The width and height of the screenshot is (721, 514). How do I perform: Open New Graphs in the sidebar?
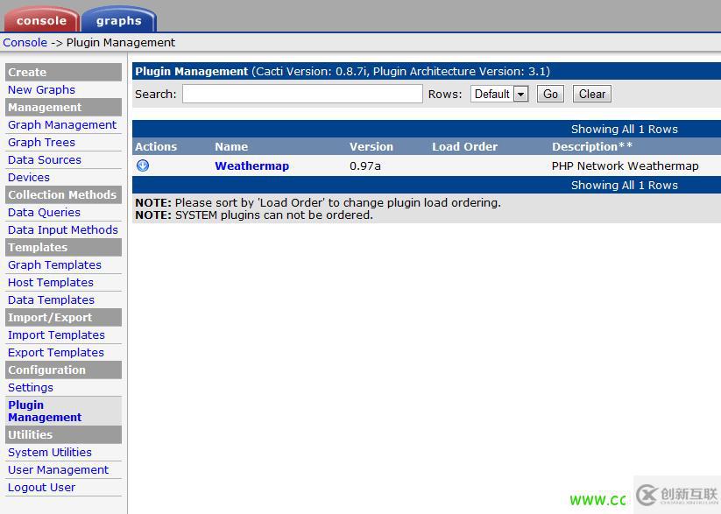pyautogui.click(x=41, y=89)
